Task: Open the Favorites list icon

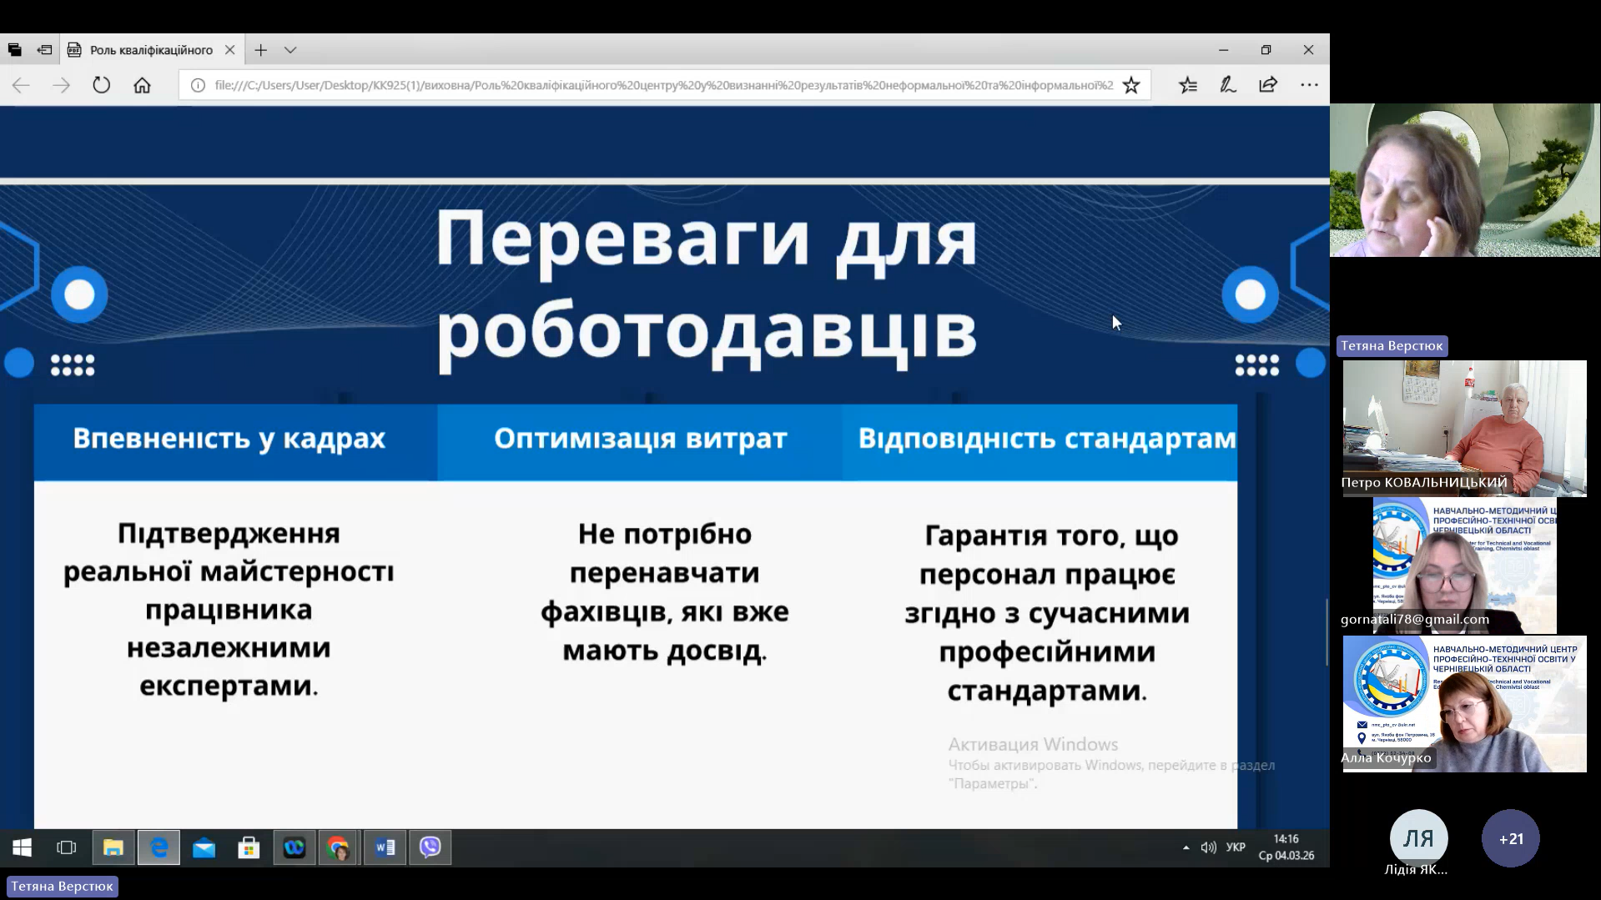Action: [x=1188, y=85]
